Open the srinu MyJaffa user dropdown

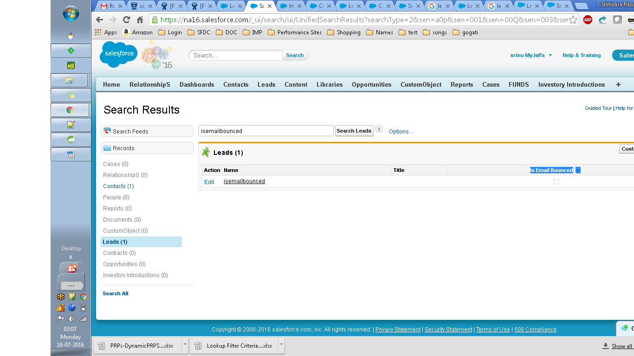531,55
